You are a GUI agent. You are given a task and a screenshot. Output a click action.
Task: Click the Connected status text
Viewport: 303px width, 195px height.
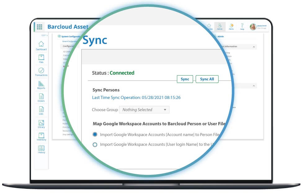[x=122, y=73]
